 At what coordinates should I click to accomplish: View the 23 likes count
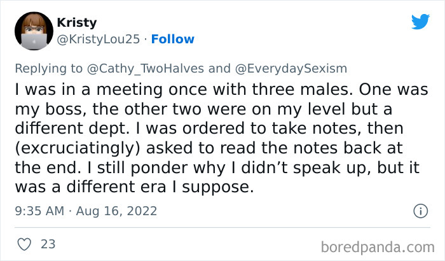point(48,244)
